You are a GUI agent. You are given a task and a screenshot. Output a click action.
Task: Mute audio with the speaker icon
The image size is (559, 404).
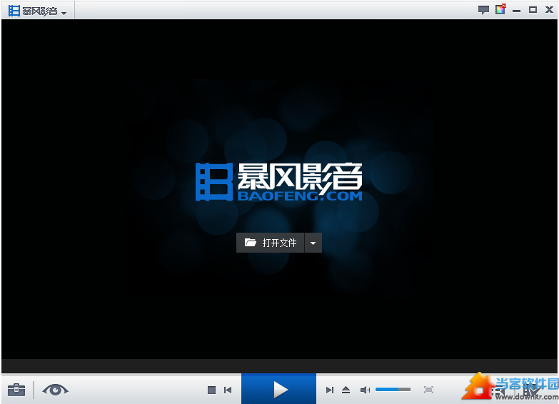click(365, 390)
